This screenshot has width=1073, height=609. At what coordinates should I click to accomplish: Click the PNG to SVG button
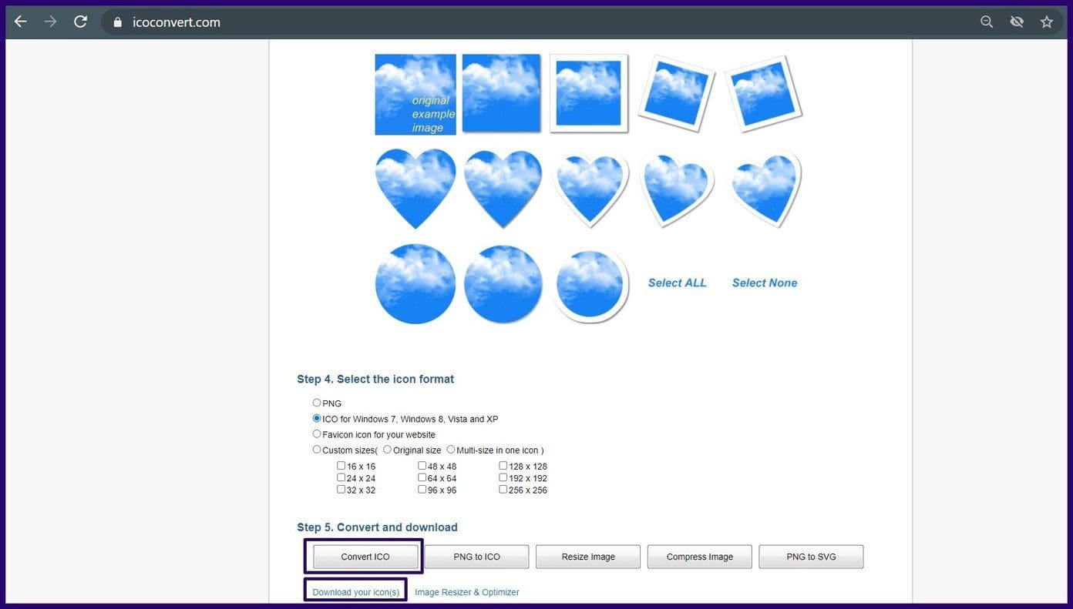(811, 557)
